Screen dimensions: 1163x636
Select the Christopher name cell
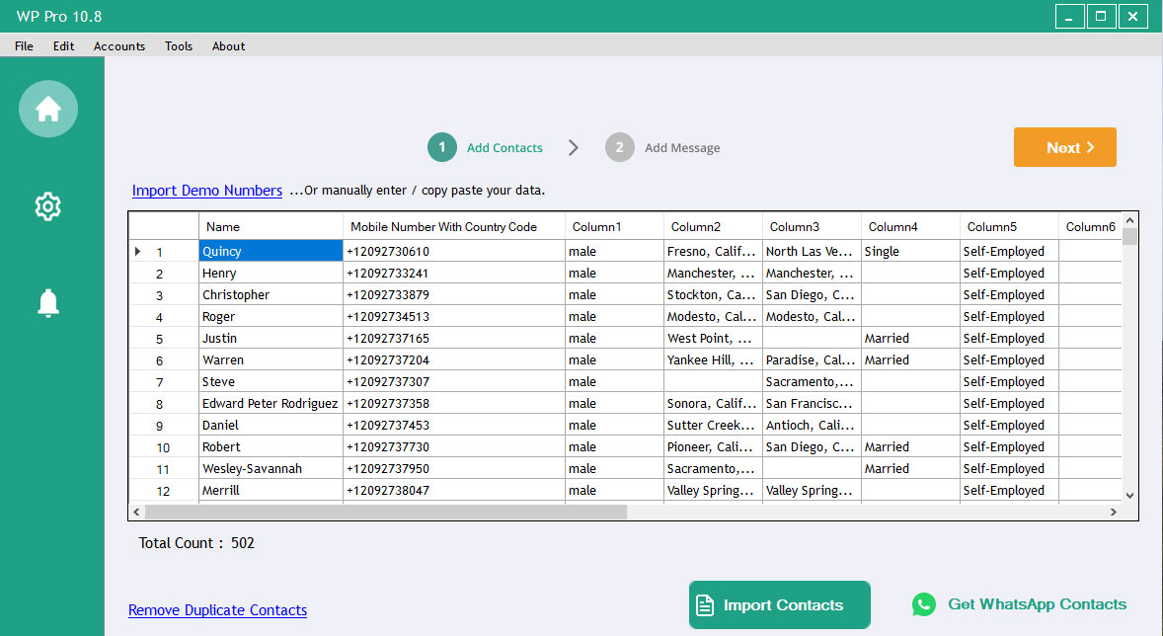click(271, 294)
